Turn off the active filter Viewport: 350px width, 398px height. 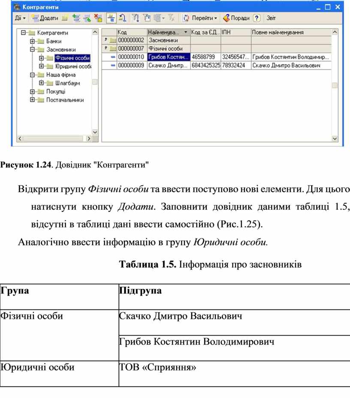pyautogui.click(x=172, y=18)
